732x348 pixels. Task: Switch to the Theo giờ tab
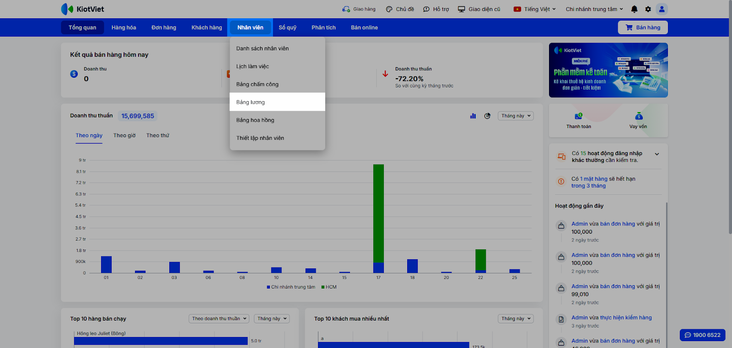pyautogui.click(x=124, y=135)
